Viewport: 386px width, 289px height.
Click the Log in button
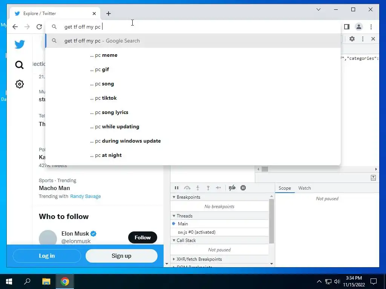point(47,256)
